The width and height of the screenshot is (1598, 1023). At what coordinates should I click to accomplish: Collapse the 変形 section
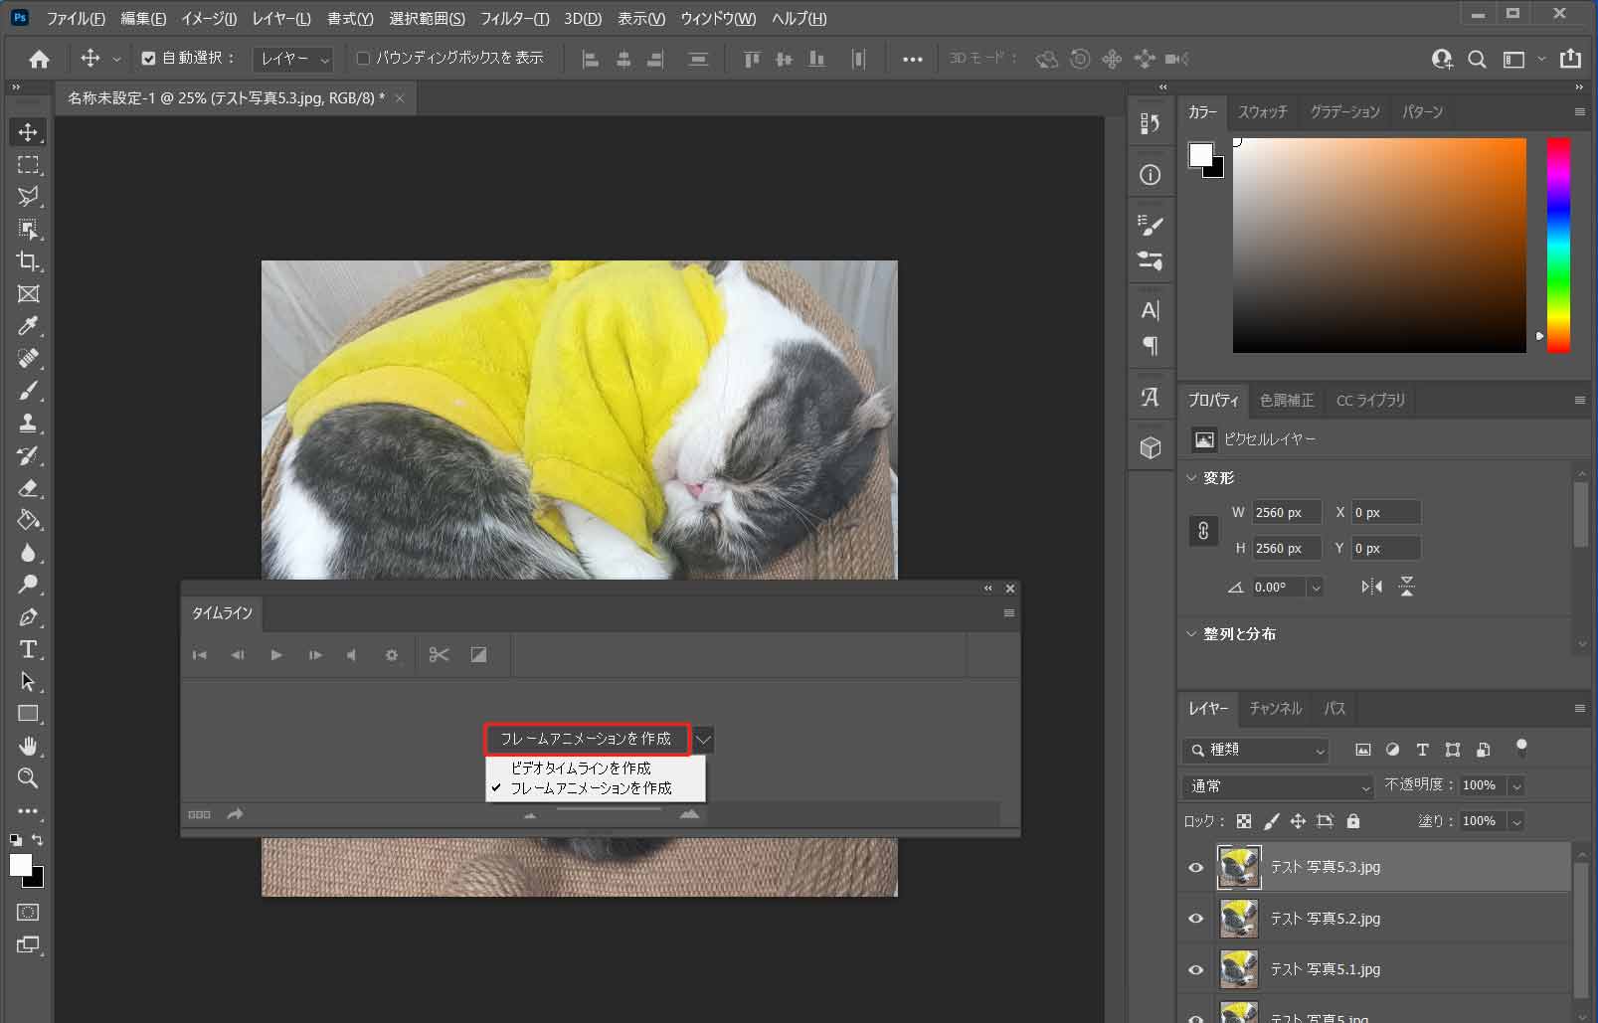coord(1192,478)
